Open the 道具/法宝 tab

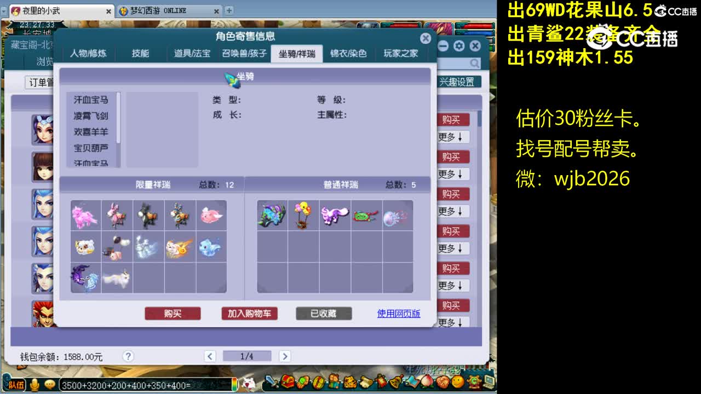[192, 54]
